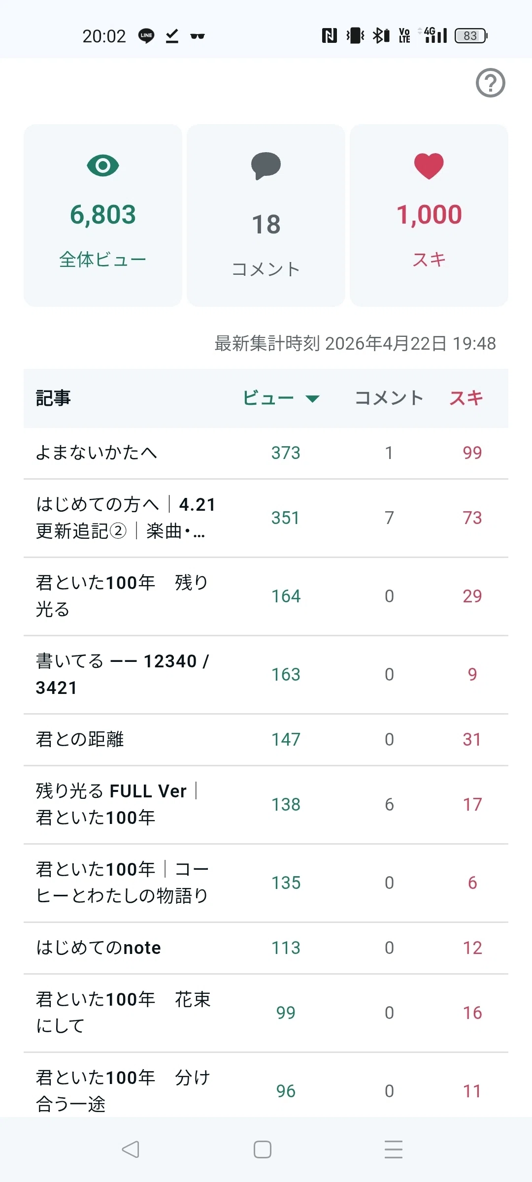
Task: Open the Android recent apps menu icon
Action: 394,1149
